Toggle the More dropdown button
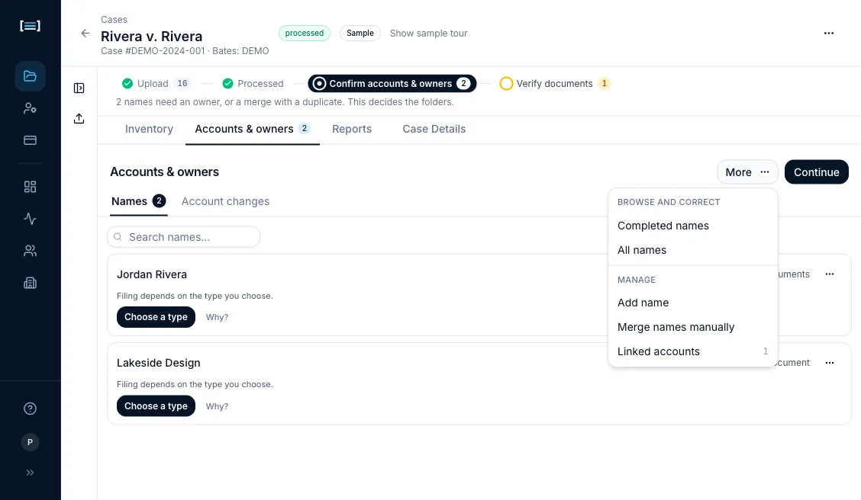Screen dimensions: 861x500 pyautogui.click(x=747, y=172)
